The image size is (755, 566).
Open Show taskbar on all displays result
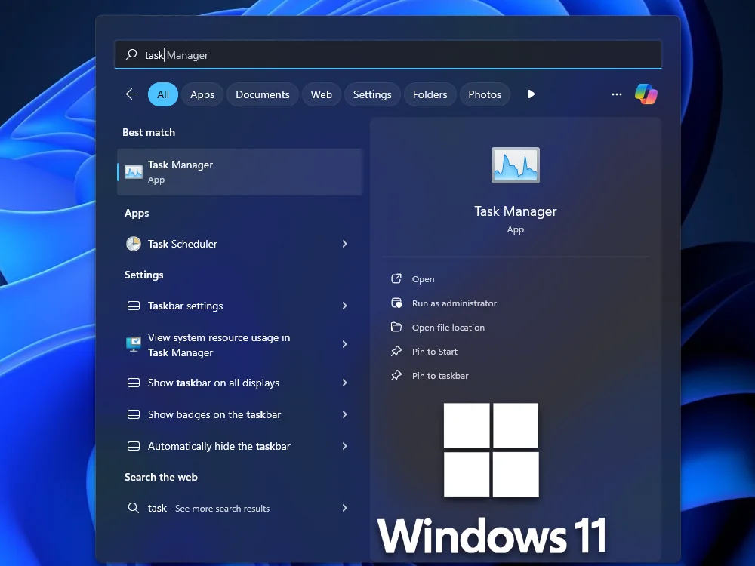click(x=240, y=383)
